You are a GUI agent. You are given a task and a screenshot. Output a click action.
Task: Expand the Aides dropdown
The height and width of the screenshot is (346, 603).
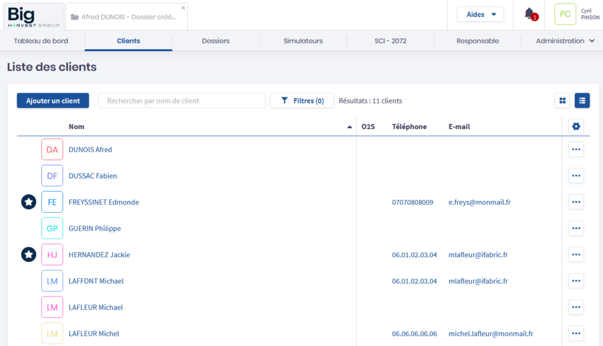[481, 14]
